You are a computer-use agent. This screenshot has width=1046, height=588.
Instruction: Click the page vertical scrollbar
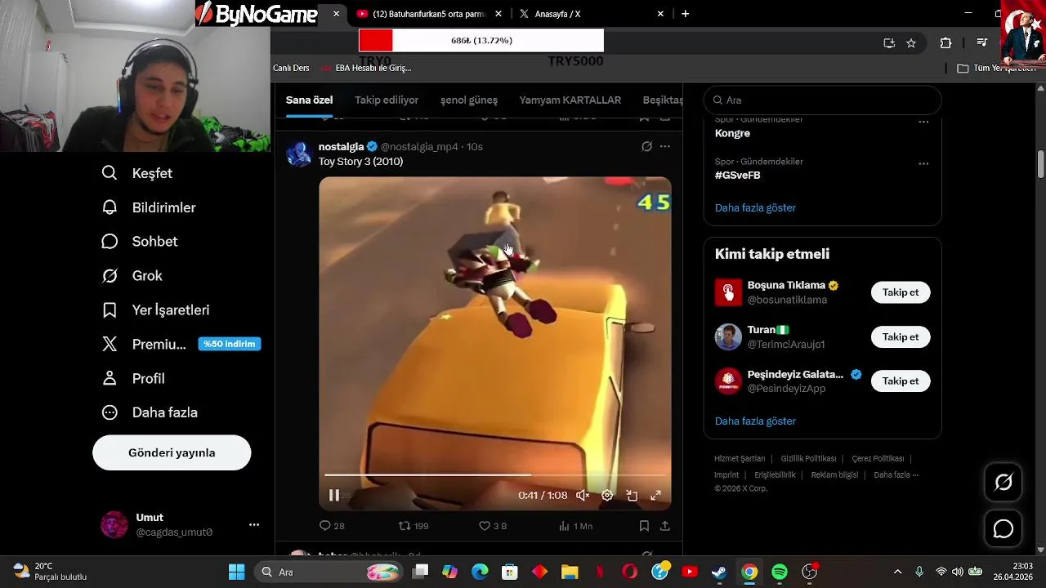(x=1040, y=163)
